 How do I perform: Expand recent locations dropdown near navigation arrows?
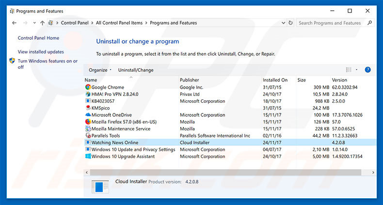click(34, 23)
